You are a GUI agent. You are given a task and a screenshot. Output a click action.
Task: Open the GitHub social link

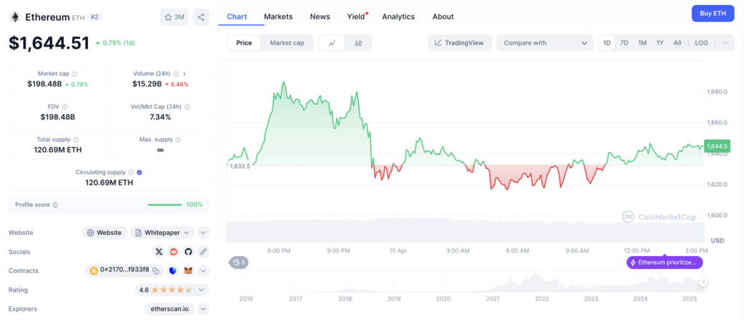click(188, 252)
